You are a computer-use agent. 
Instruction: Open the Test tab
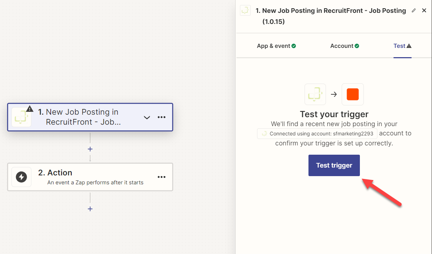pyautogui.click(x=402, y=46)
